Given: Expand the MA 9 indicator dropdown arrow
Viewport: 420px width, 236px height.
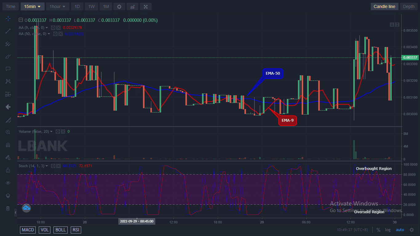Looking at the screenshot, I should (x=47, y=28).
